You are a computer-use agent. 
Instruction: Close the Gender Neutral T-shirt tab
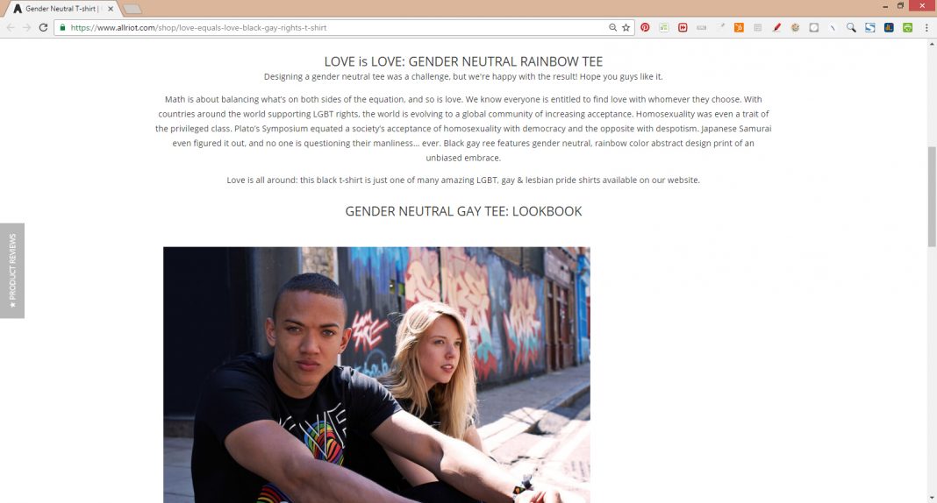[x=111, y=9]
